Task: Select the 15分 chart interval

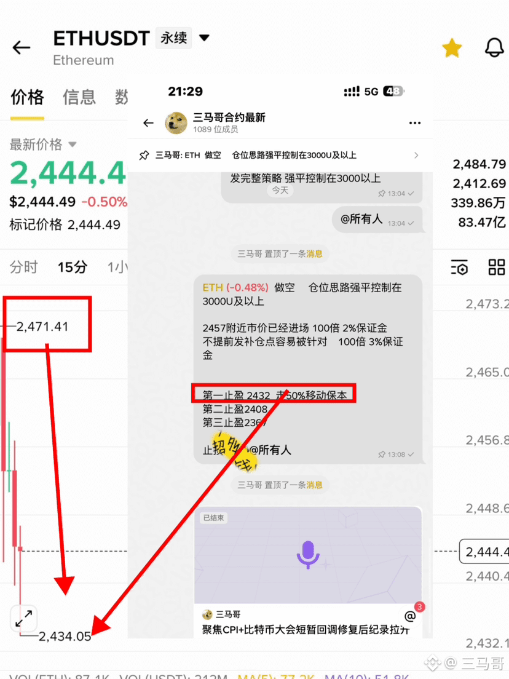Action: 73,267
